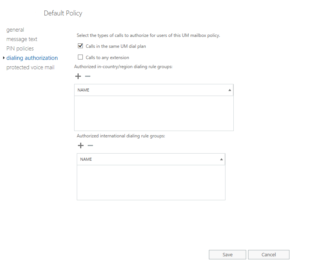The image size is (335, 265).
Task: Click inside the empty international groups list
Action: click(151, 182)
